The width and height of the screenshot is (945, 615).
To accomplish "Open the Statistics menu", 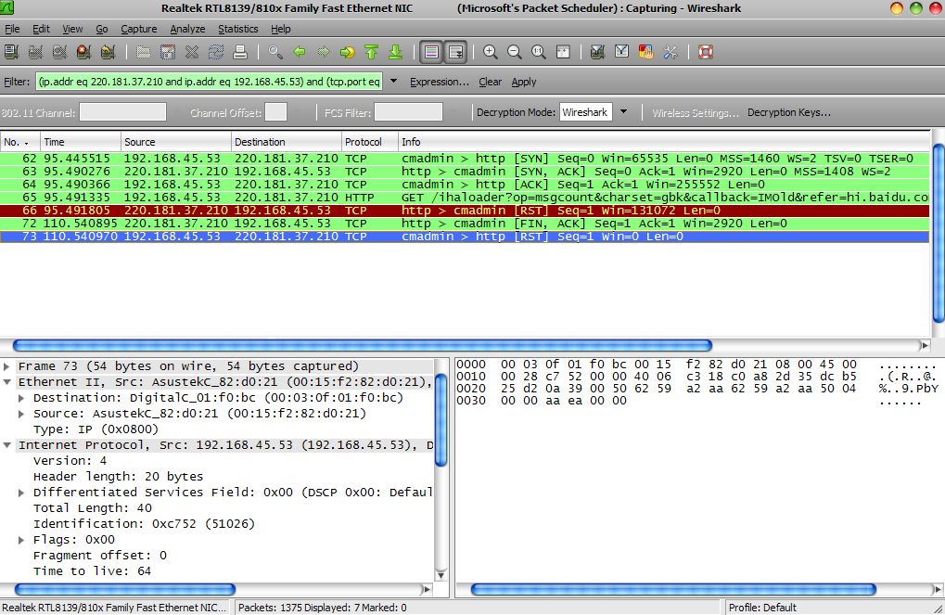I will [x=238, y=29].
